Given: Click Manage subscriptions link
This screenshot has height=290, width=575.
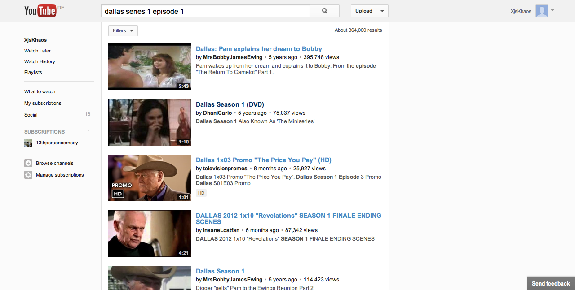Looking at the screenshot, I should 60,175.
